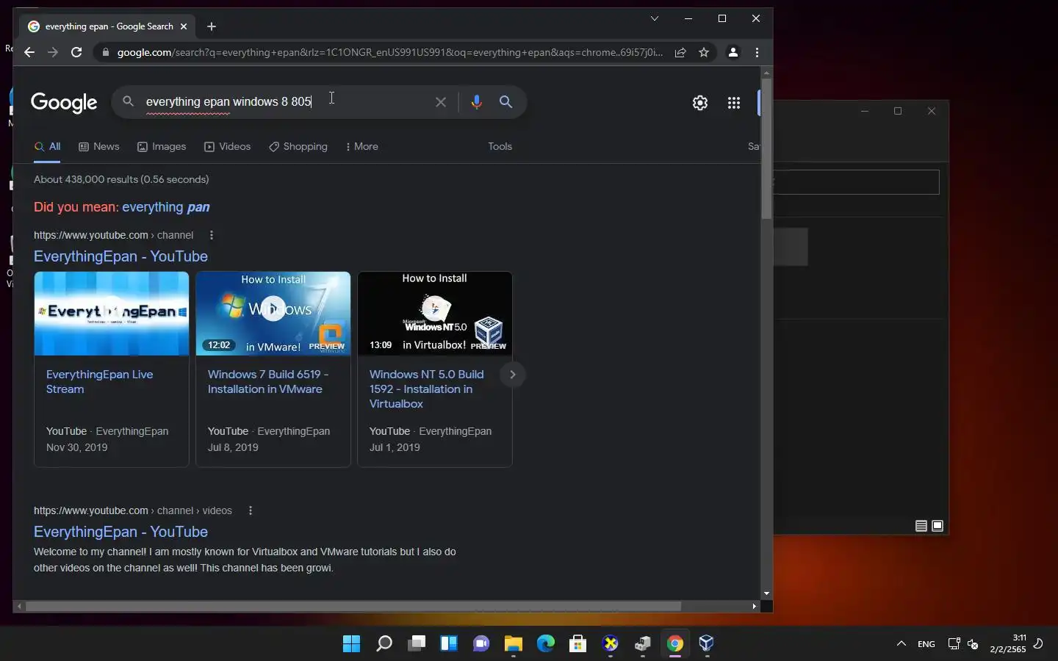Change ENG input language
This screenshot has height=661, width=1058.
click(x=926, y=644)
